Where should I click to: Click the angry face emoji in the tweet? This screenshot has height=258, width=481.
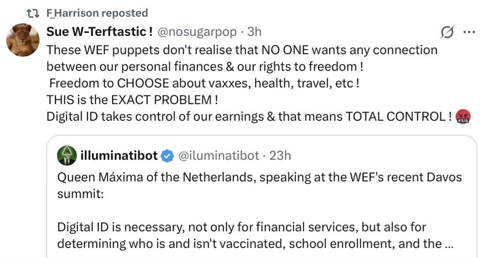(462, 117)
